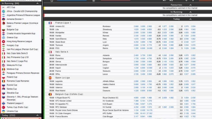
Task: Click the globe icon for Africa Cecafa U20
Action: point(3,11)
